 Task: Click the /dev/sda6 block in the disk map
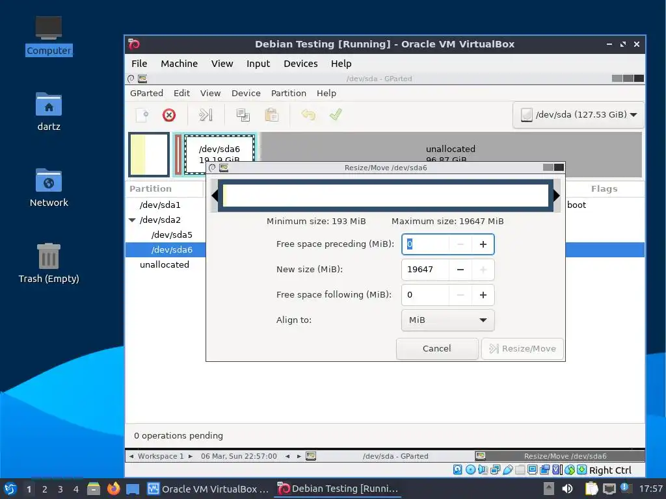click(x=220, y=149)
